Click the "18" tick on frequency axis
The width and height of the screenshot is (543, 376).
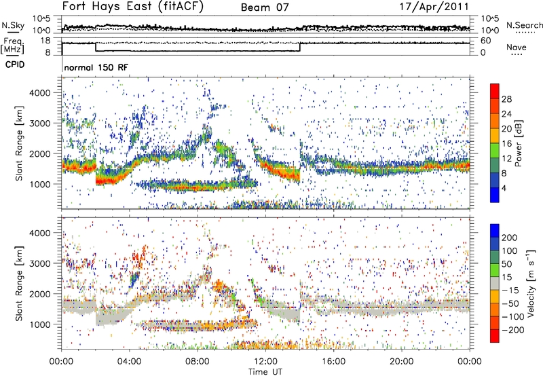pyautogui.click(x=45, y=41)
